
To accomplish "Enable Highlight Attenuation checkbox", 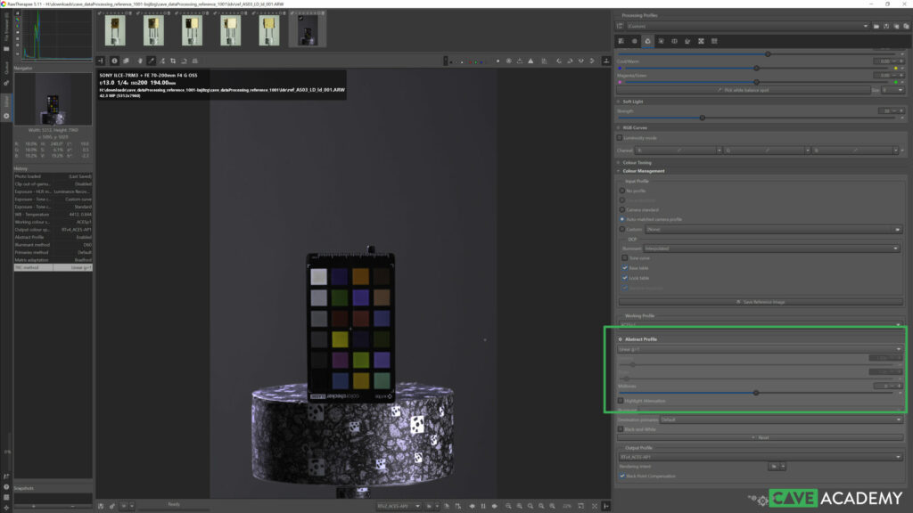I will coord(621,401).
